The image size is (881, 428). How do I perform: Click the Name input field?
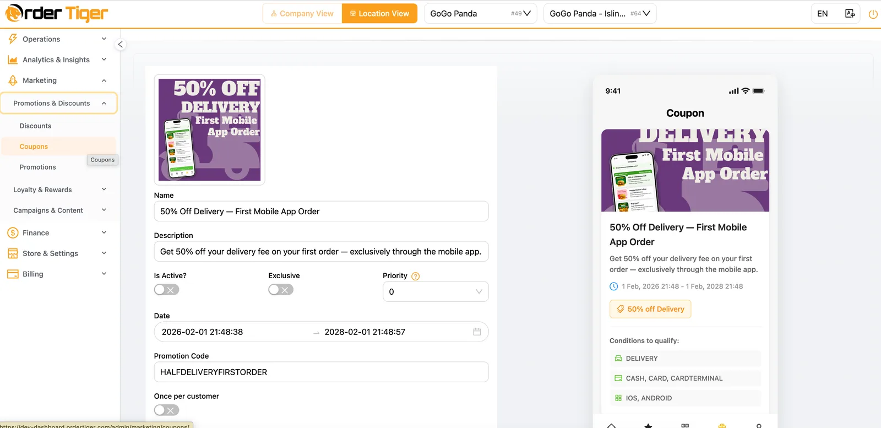[x=321, y=212]
